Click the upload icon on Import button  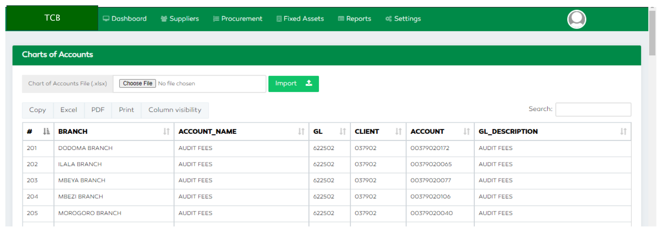[309, 83]
